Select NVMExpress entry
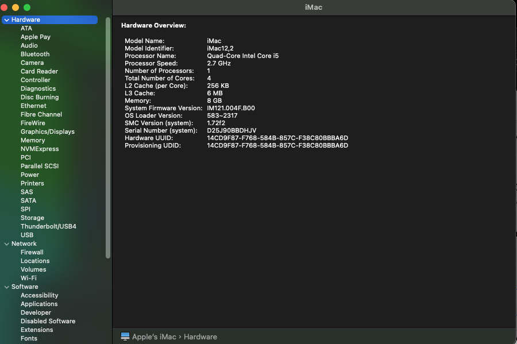The image size is (517, 344). pyautogui.click(x=40, y=149)
